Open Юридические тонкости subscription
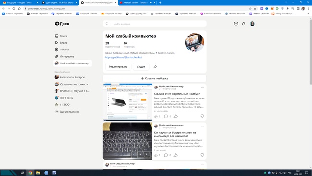Screen dimensions: 312x176 [x=72, y=84]
